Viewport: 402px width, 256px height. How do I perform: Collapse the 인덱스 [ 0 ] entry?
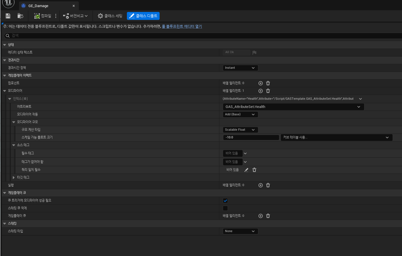coord(10,99)
